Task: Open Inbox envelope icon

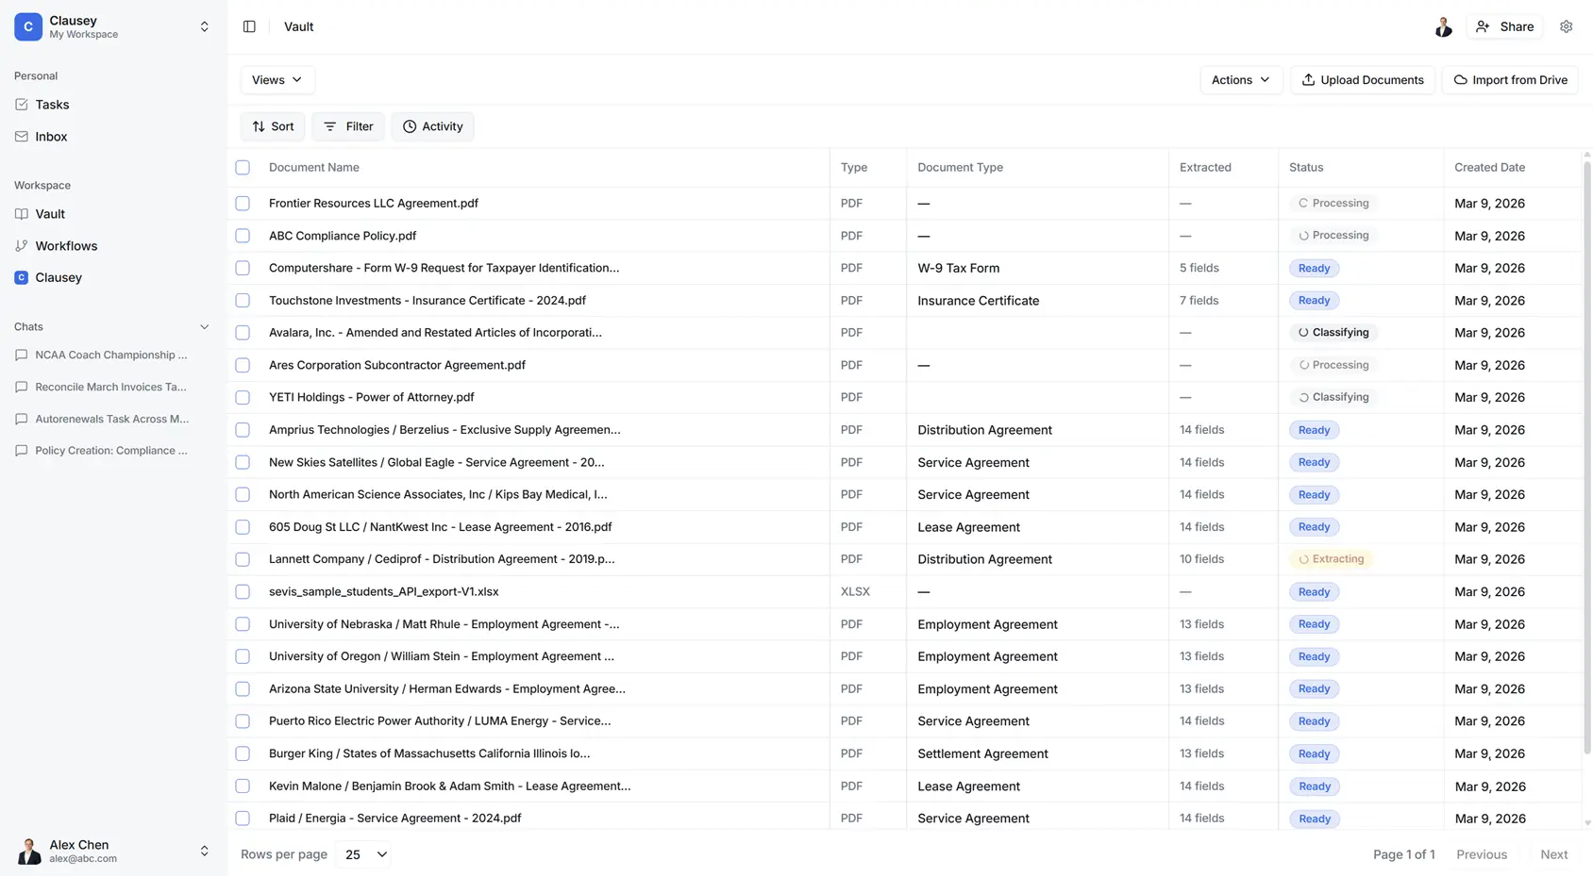Action: 22,137
